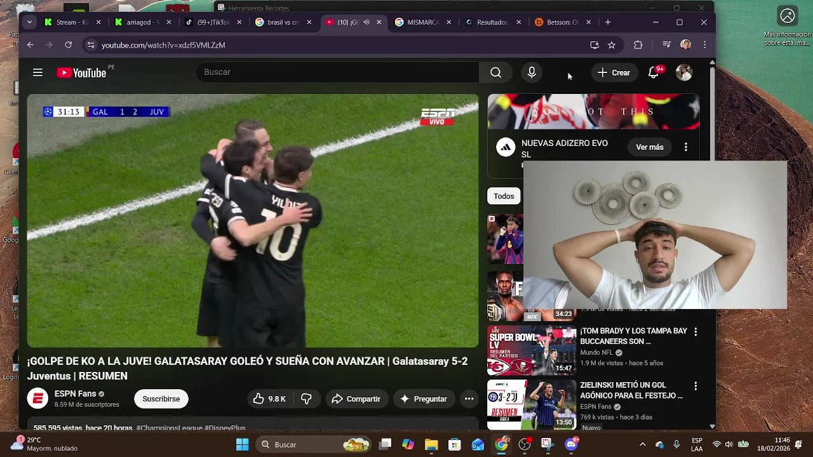The width and height of the screenshot is (813, 457).
Task: Open the Zielinski 3-2 resumen thumbnail
Action: (531, 404)
